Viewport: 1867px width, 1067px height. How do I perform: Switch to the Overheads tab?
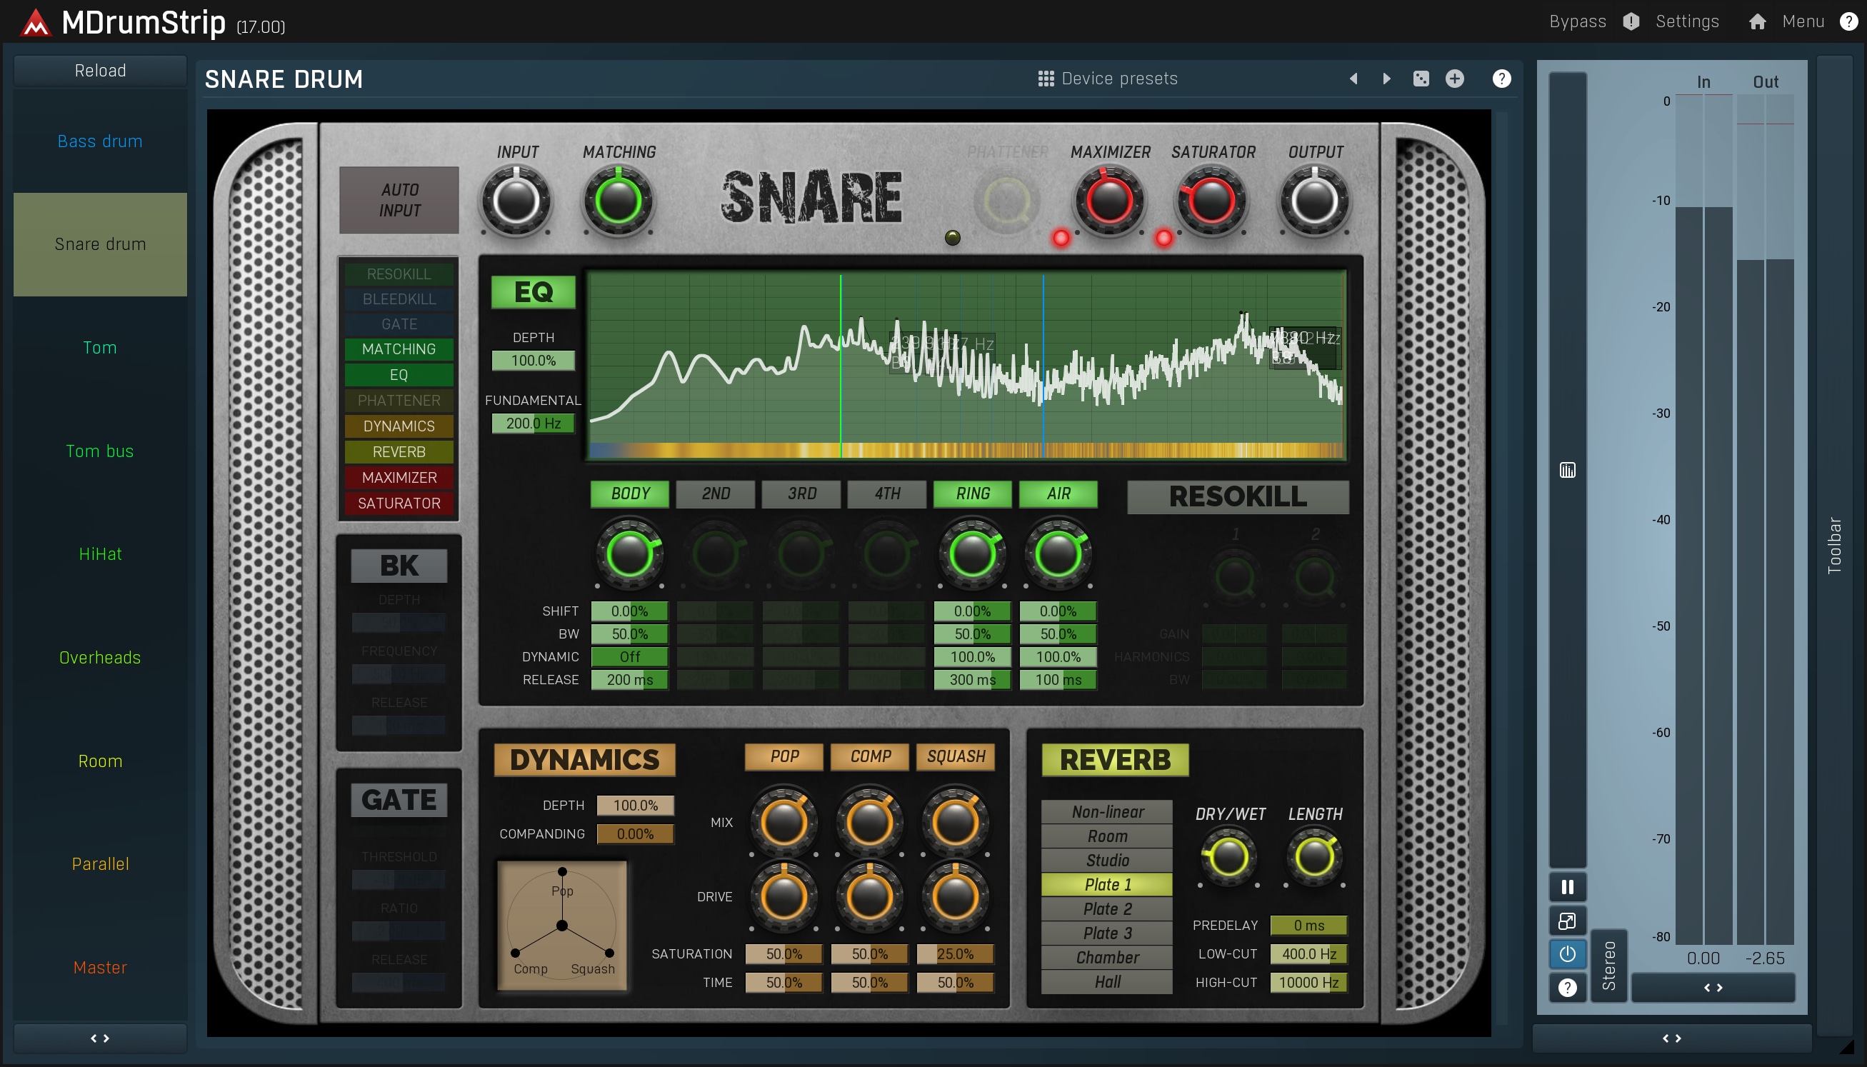100,657
